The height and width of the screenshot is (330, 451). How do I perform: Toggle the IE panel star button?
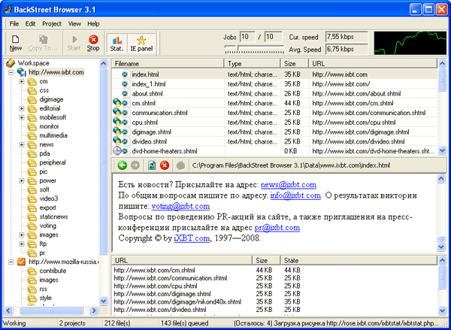pos(141,42)
